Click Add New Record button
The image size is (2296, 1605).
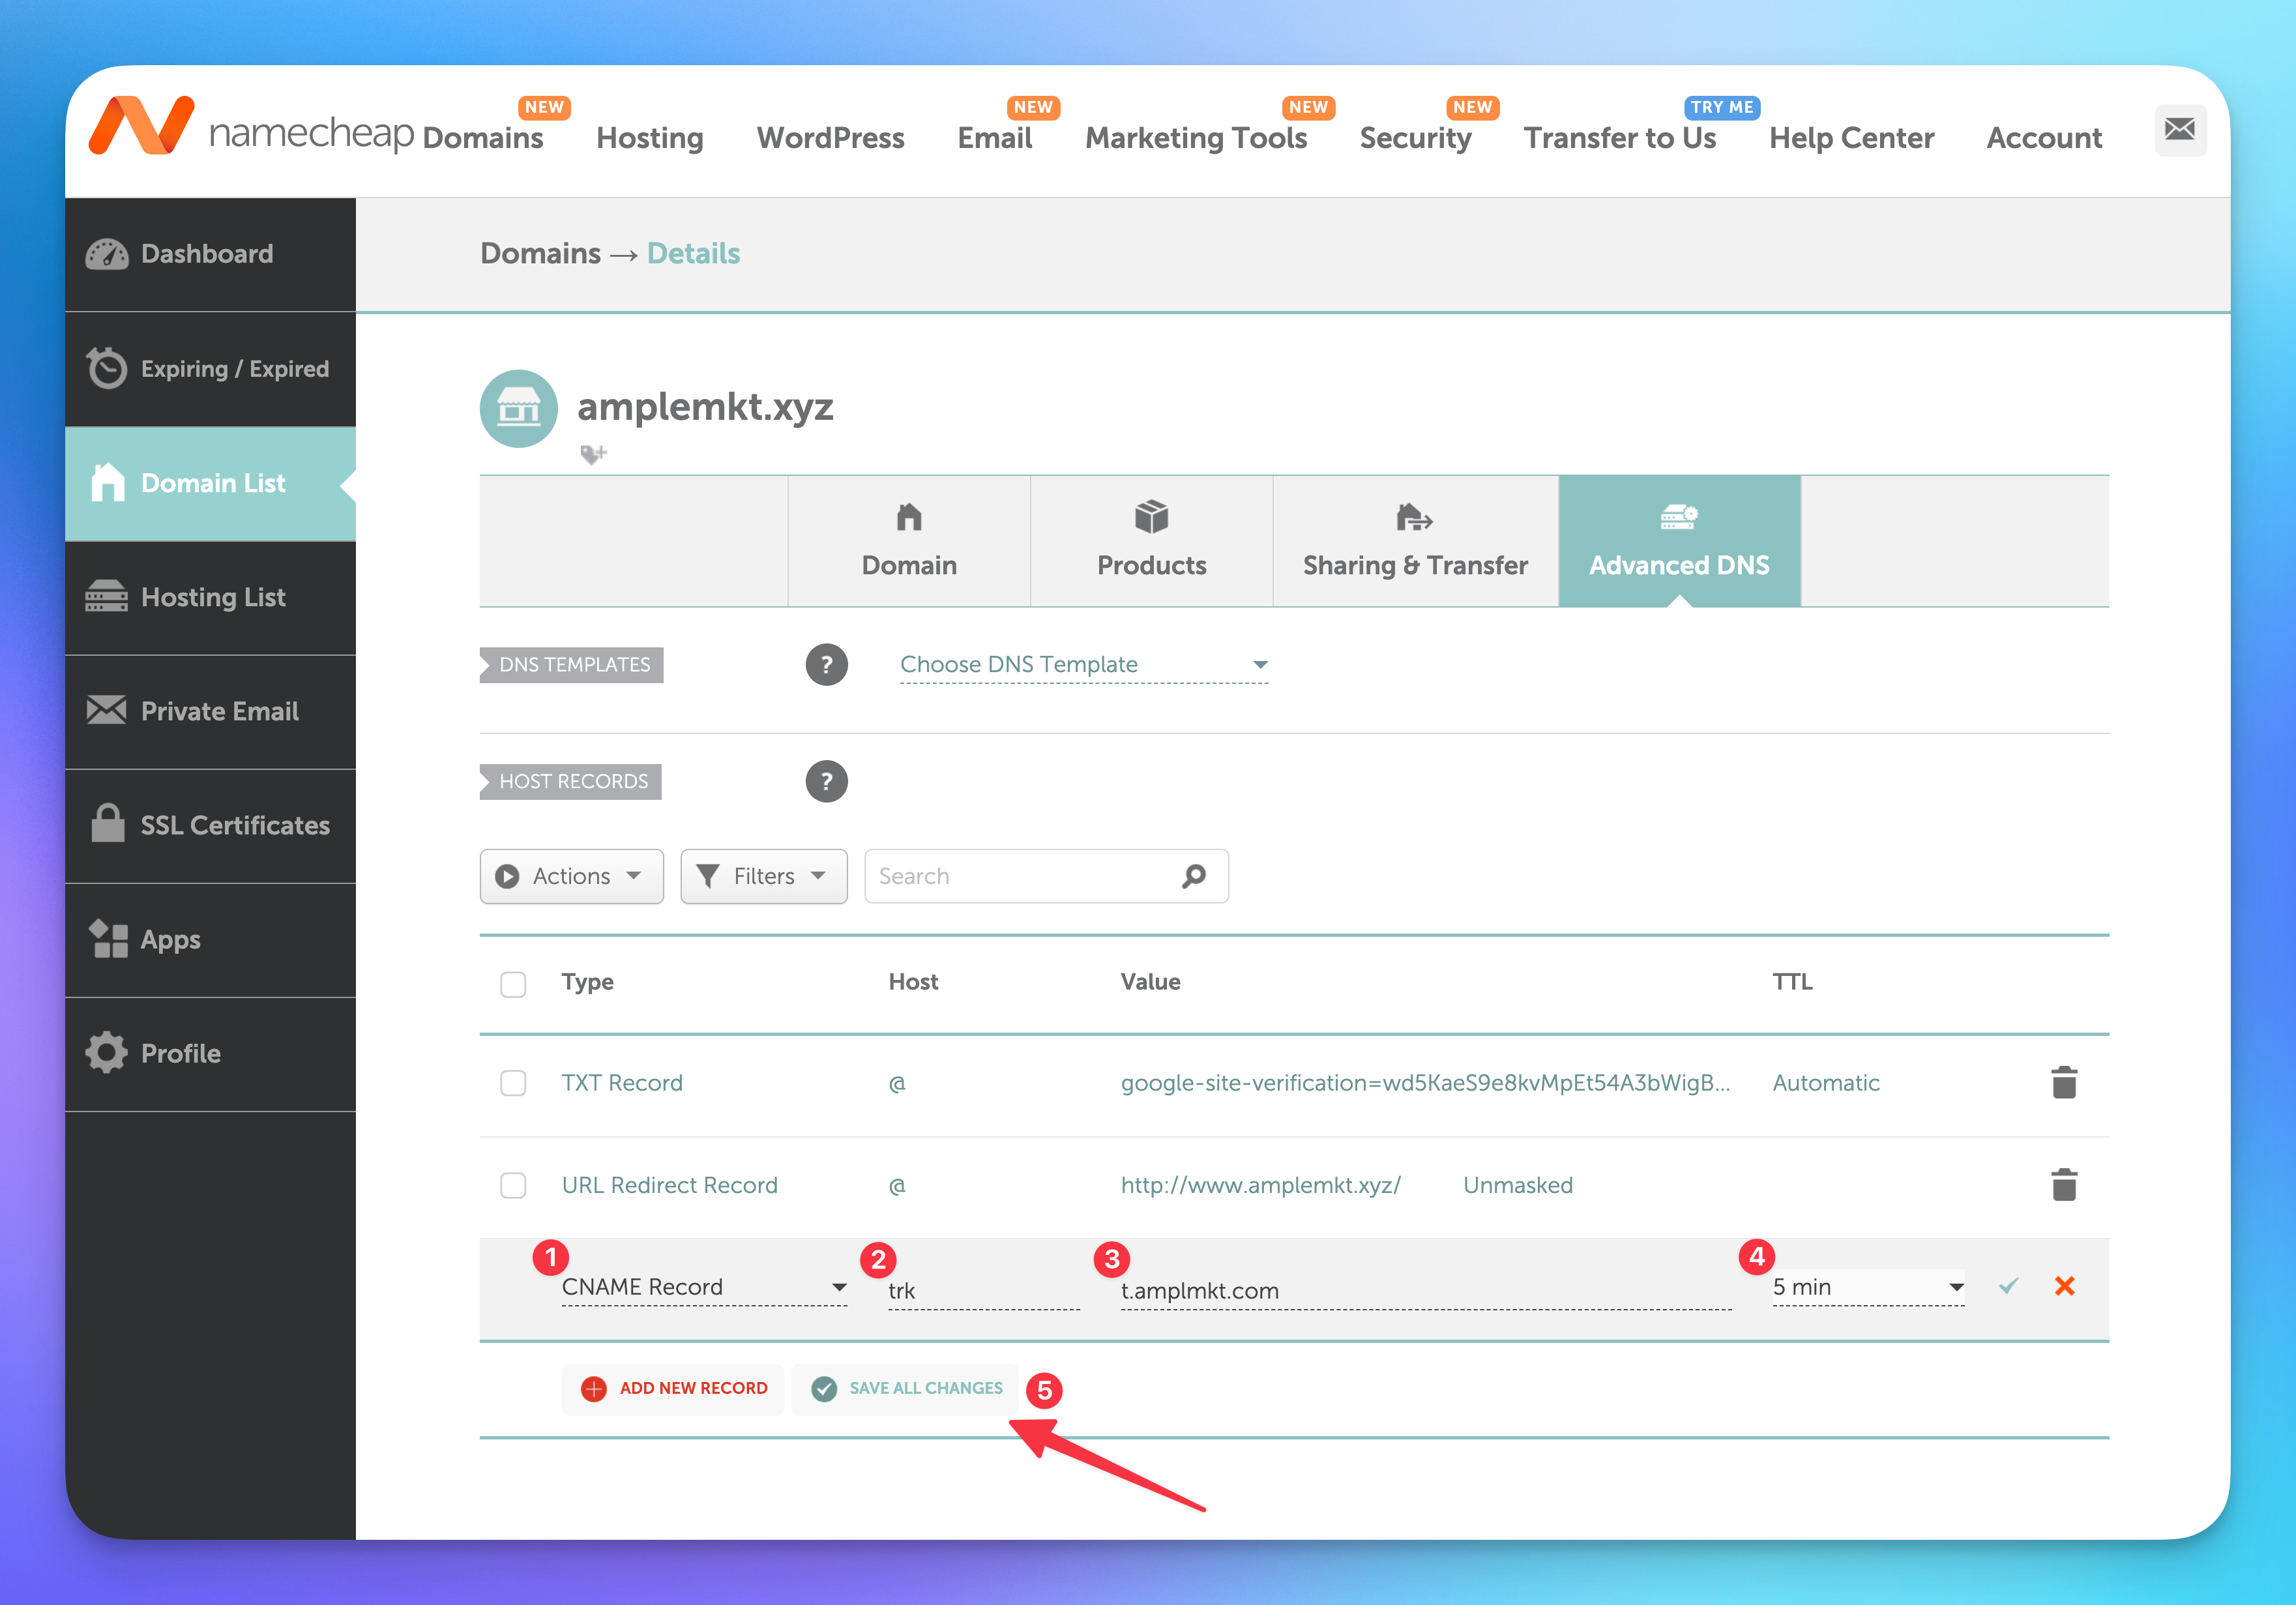(673, 1388)
